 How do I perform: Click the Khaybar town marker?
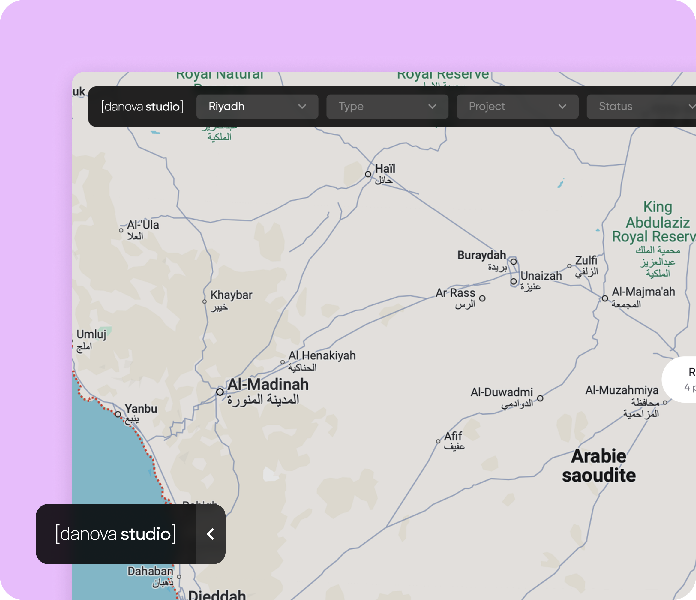tap(205, 302)
